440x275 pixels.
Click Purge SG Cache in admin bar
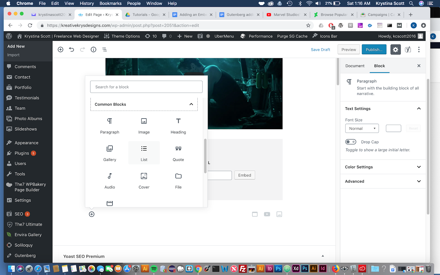292,36
